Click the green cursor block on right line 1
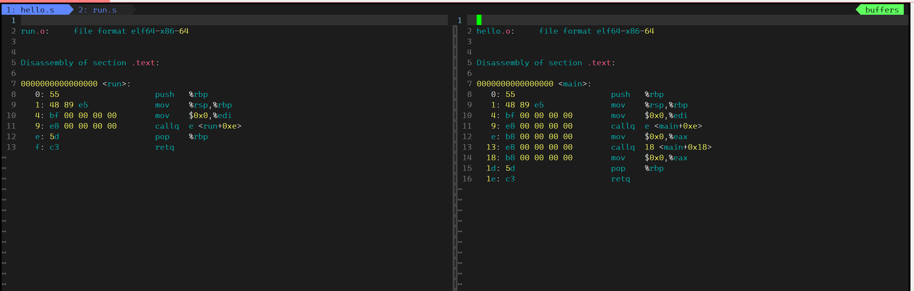This screenshot has width=914, height=291. click(x=479, y=20)
